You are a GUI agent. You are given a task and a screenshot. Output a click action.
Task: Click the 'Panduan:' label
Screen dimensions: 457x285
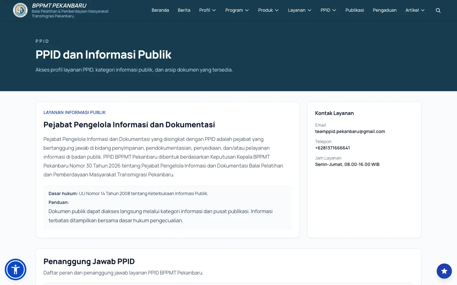59,202
